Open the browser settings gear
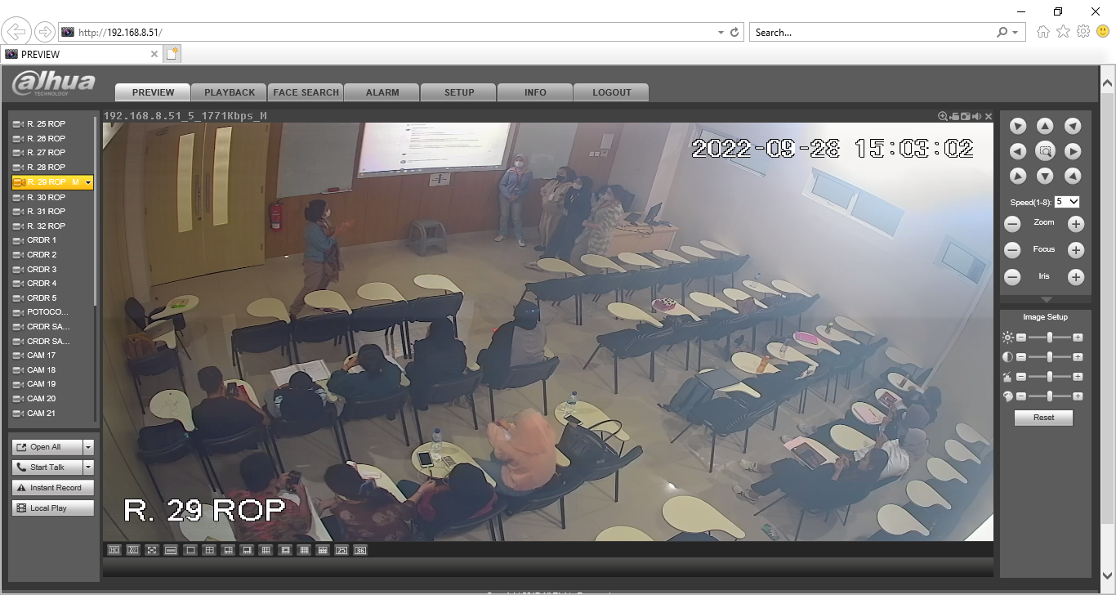Screen dimensions: 1116x595 click(x=1083, y=32)
